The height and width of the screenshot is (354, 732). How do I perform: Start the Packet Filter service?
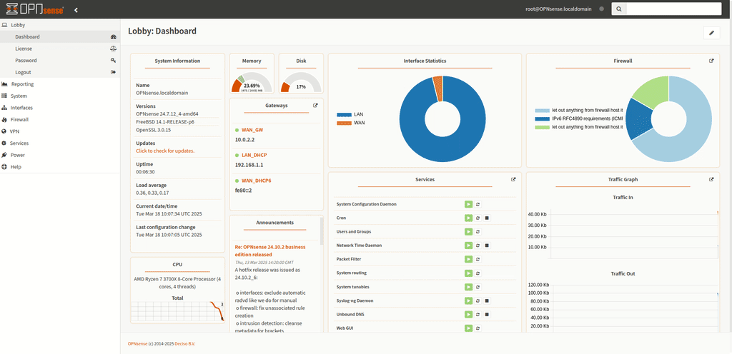pyautogui.click(x=468, y=259)
